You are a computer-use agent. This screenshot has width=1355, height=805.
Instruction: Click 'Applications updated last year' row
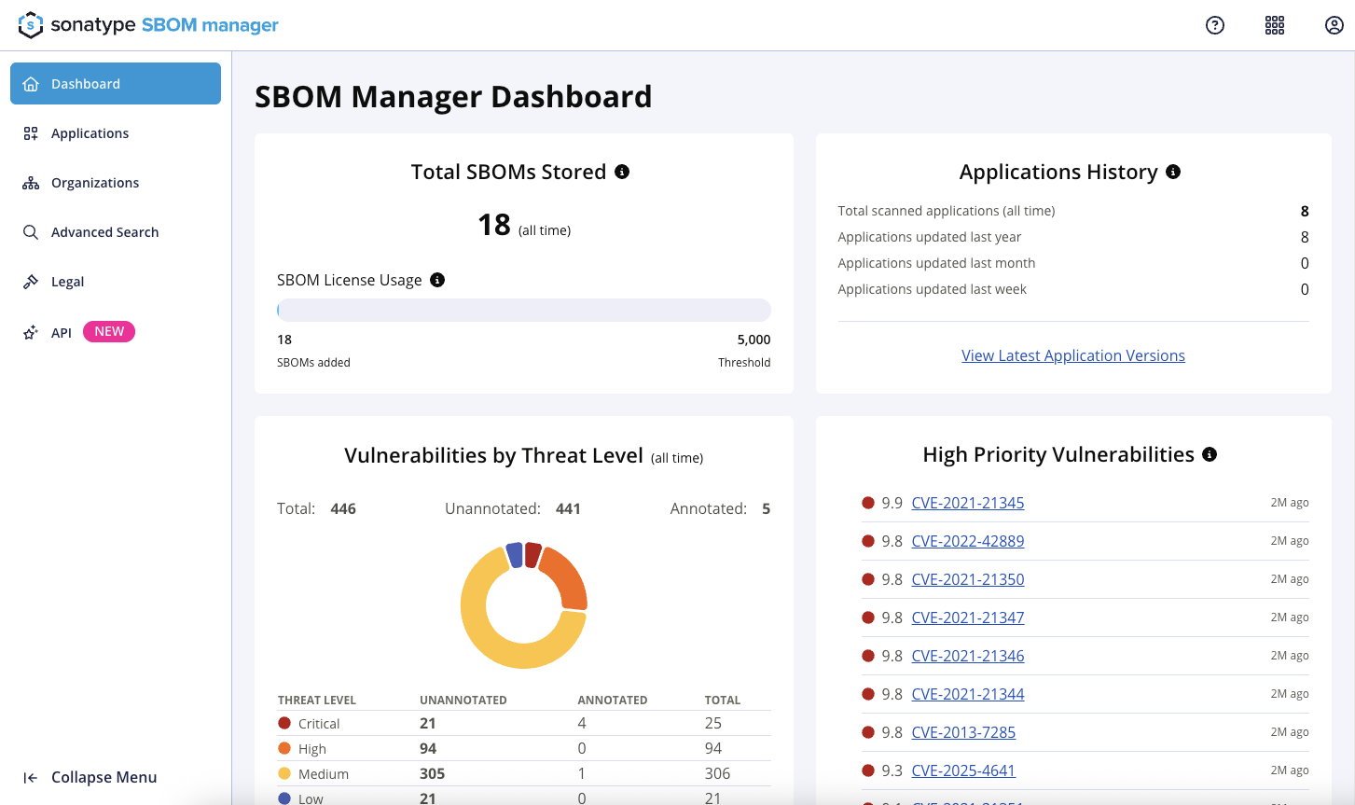point(1073,237)
